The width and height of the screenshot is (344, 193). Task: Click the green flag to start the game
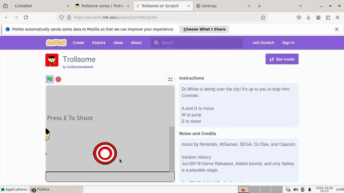[x=50, y=79]
